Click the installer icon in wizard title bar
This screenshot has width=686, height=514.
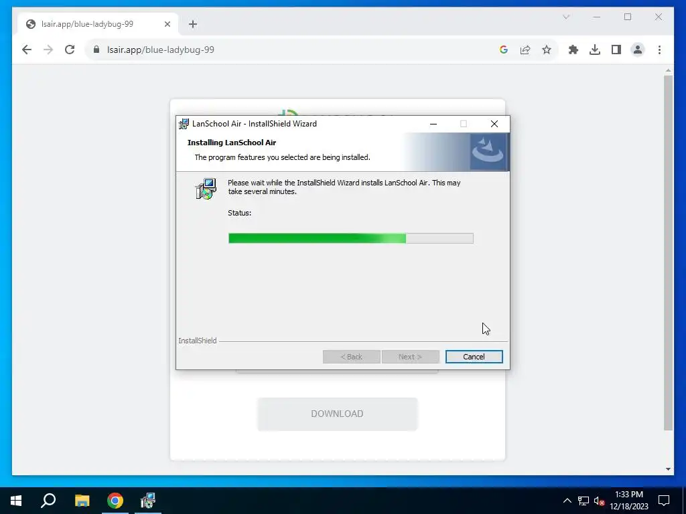click(184, 124)
